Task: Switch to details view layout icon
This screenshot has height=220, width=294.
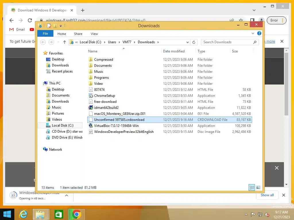Action: pyautogui.click(x=252, y=187)
